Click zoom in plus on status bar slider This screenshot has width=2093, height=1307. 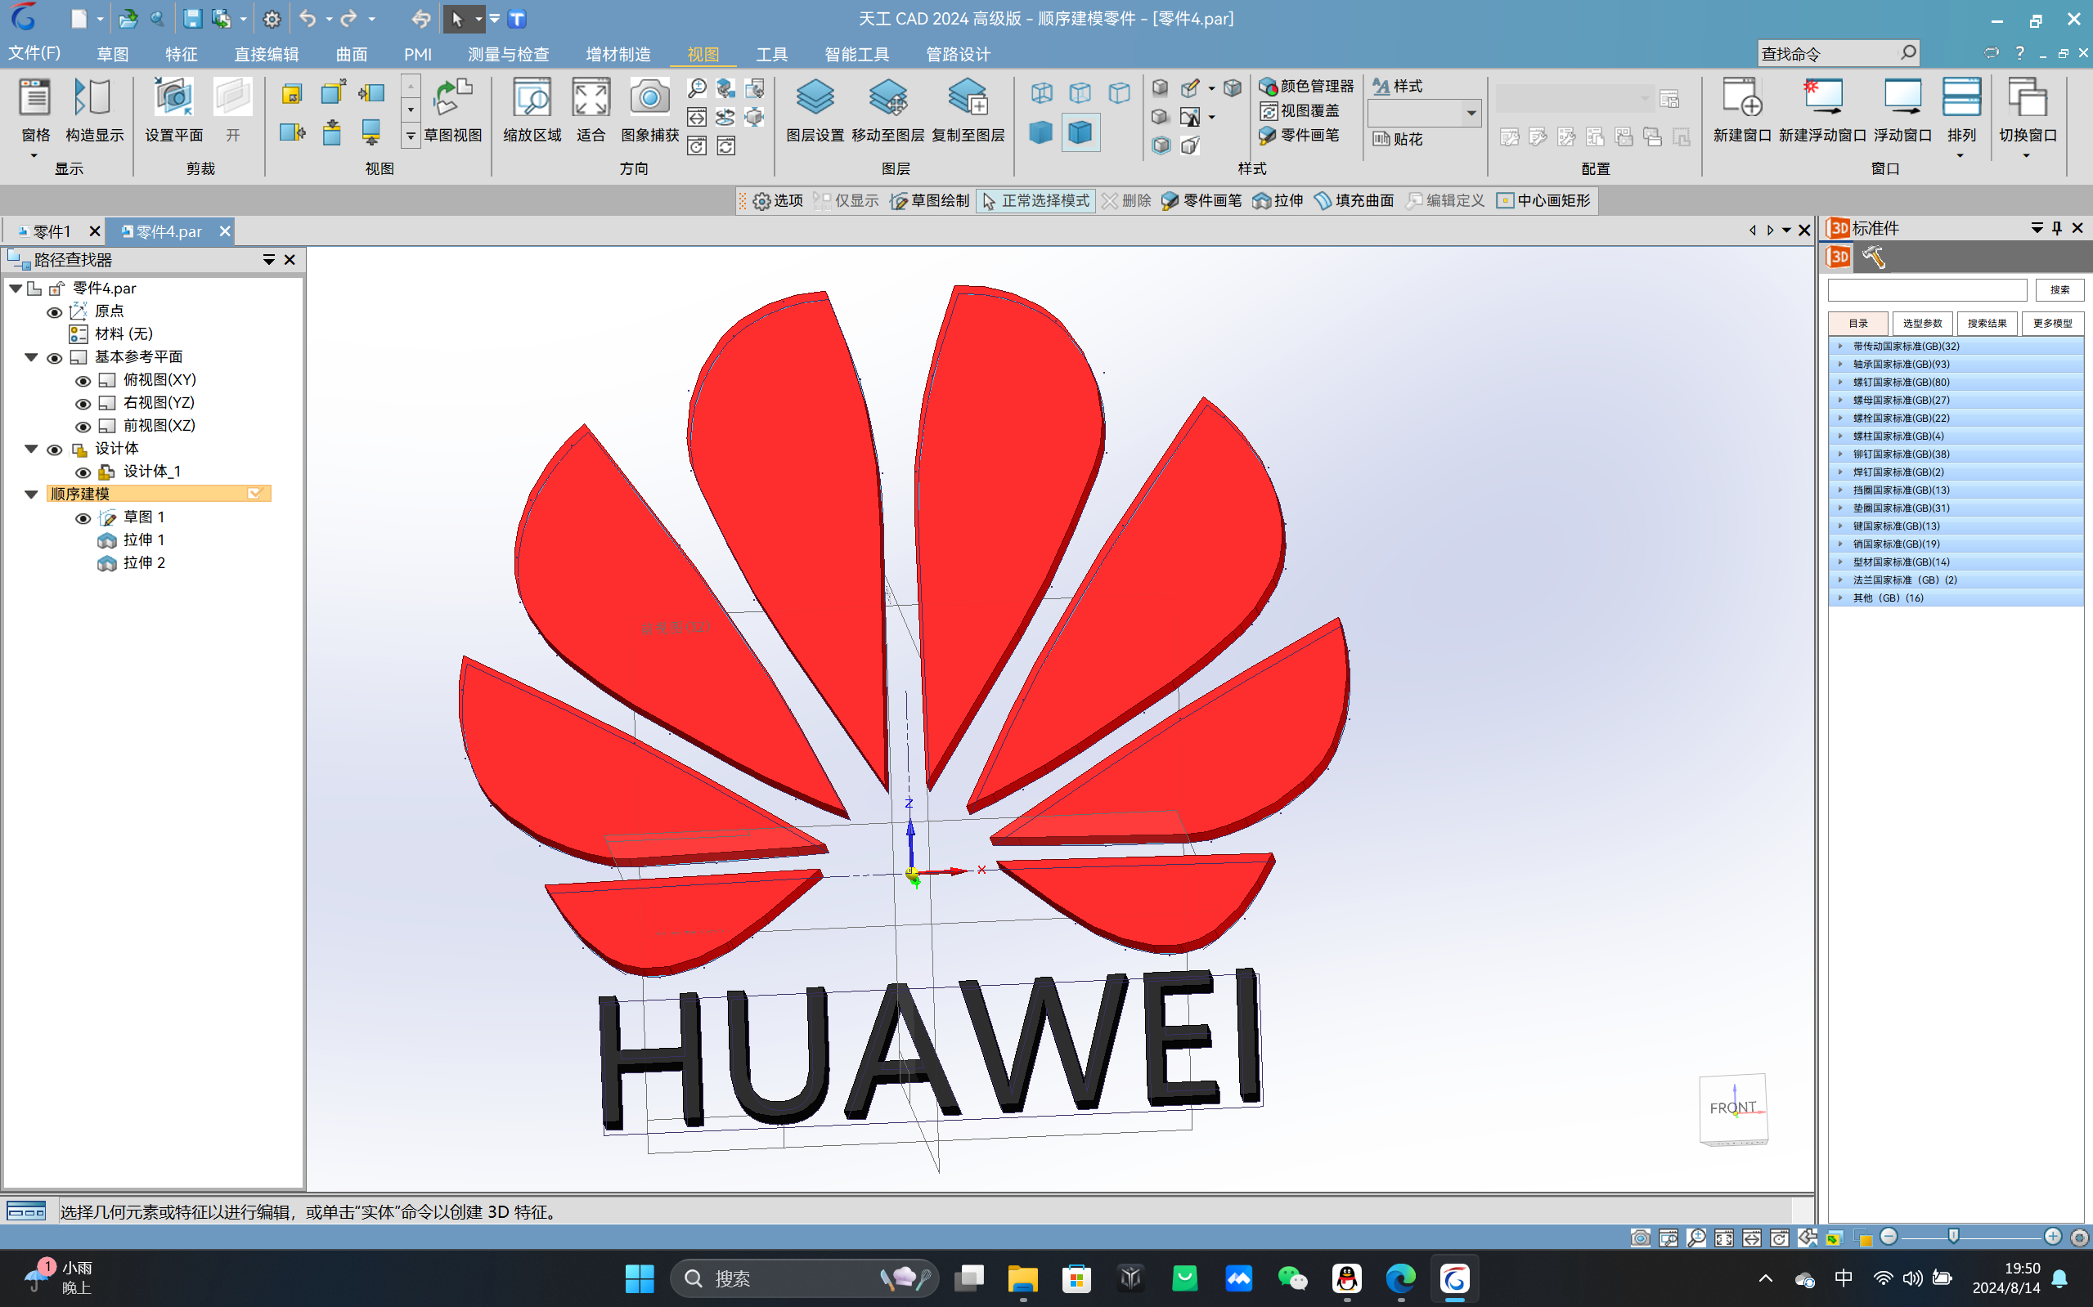tap(2052, 1237)
